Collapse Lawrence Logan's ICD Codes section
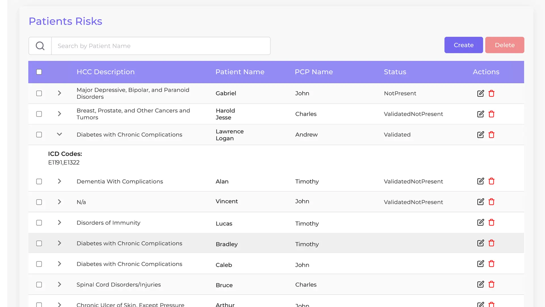Viewport: 545px width, 307px height. point(59,134)
